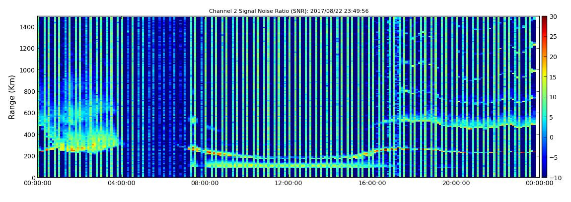Click the colorbar value 10 label
Image resolution: width=571 pixels, height=202 pixels.
[x=554, y=97]
